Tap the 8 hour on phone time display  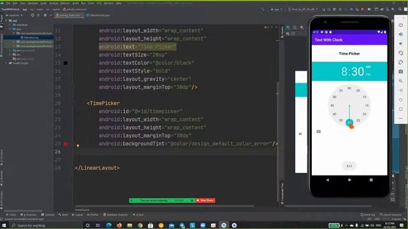[x=344, y=71]
